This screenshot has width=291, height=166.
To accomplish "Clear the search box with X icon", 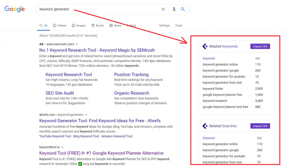I will (x=163, y=9).
